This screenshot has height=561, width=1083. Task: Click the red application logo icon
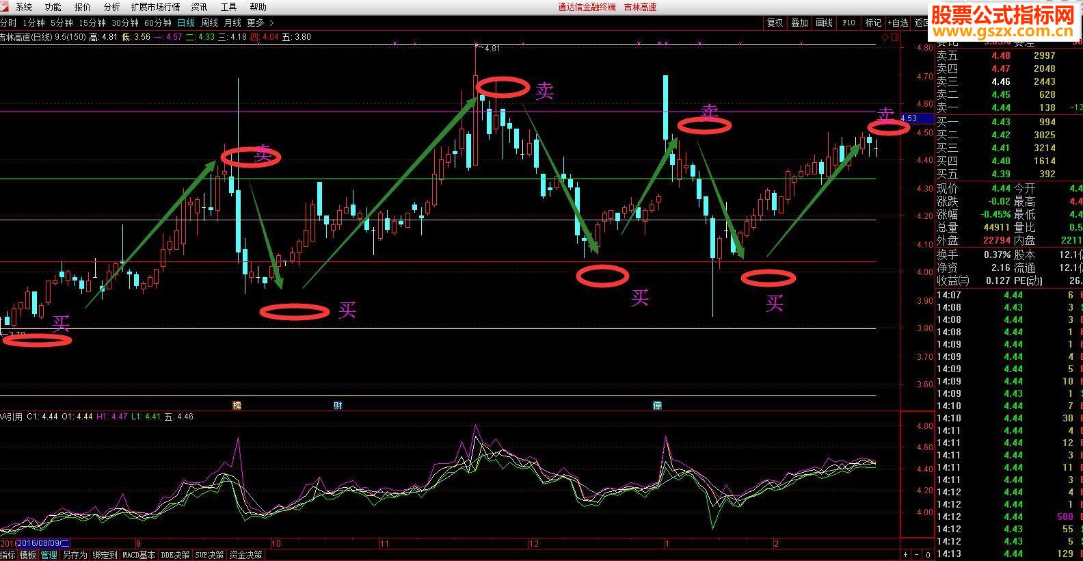[x=5, y=7]
